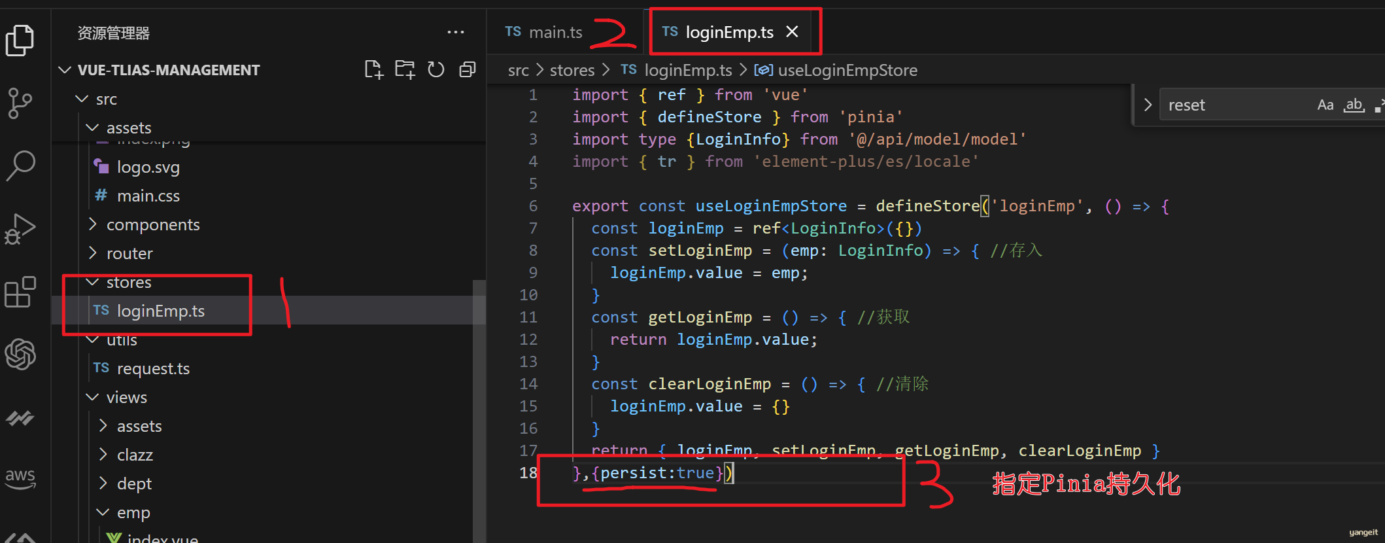1385x543 pixels.
Task: Toggle Match Case in find widget
Action: tap(1325, 105)
